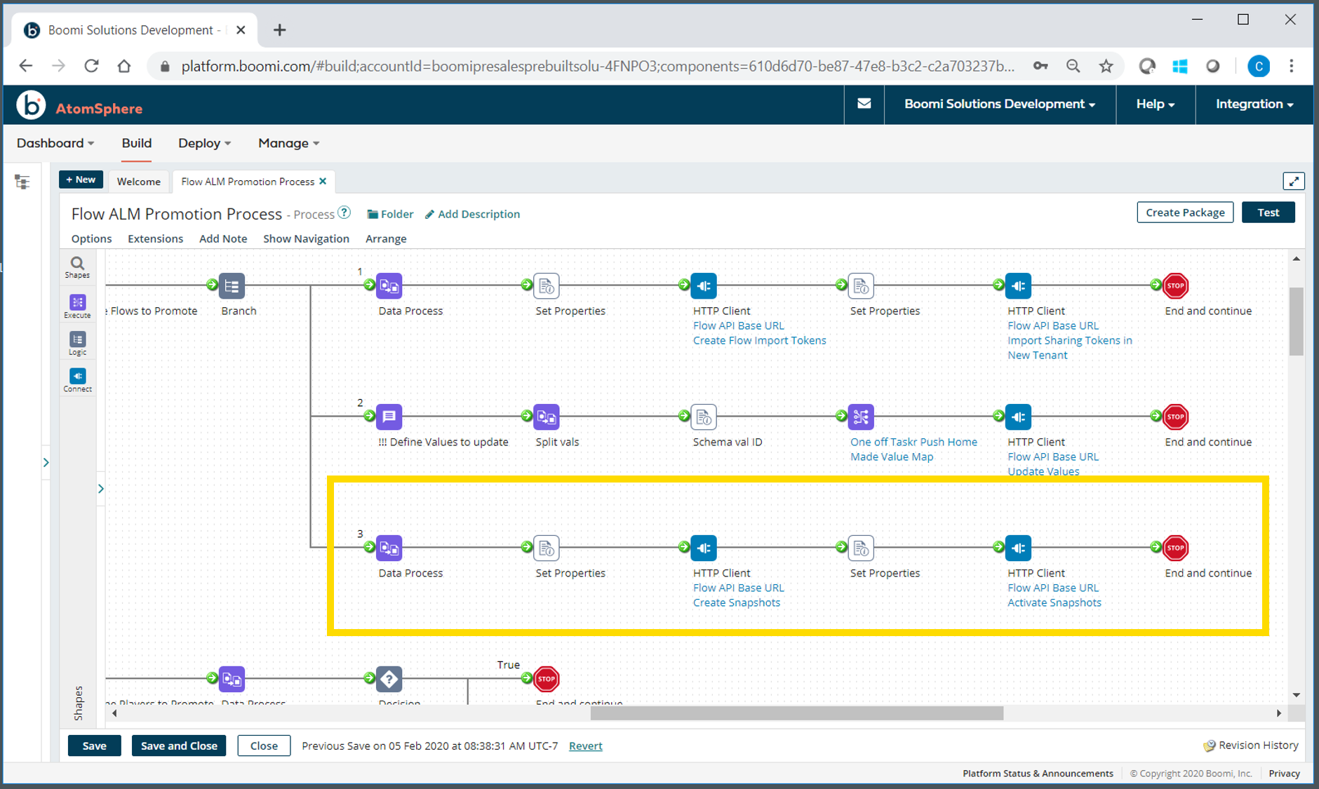Open the Branch shape
This screenshot has width=1319, height=789.
tap(232, 286)
